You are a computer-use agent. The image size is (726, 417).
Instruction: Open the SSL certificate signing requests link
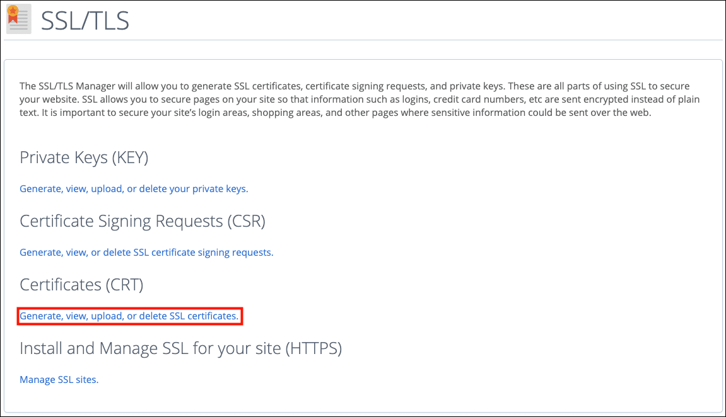point(146,252)
